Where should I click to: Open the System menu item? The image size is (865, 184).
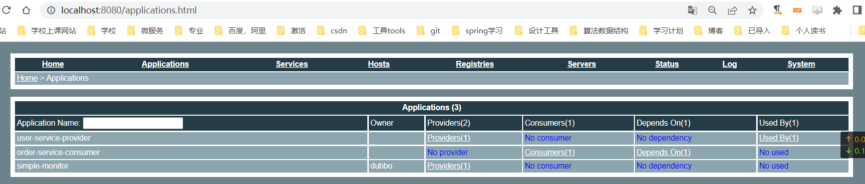point(801,64)
